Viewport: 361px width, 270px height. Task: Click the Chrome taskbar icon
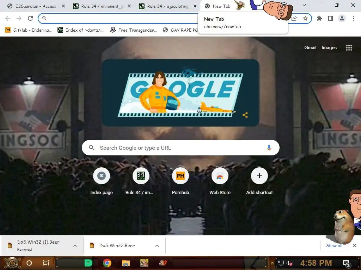point(107,263)
